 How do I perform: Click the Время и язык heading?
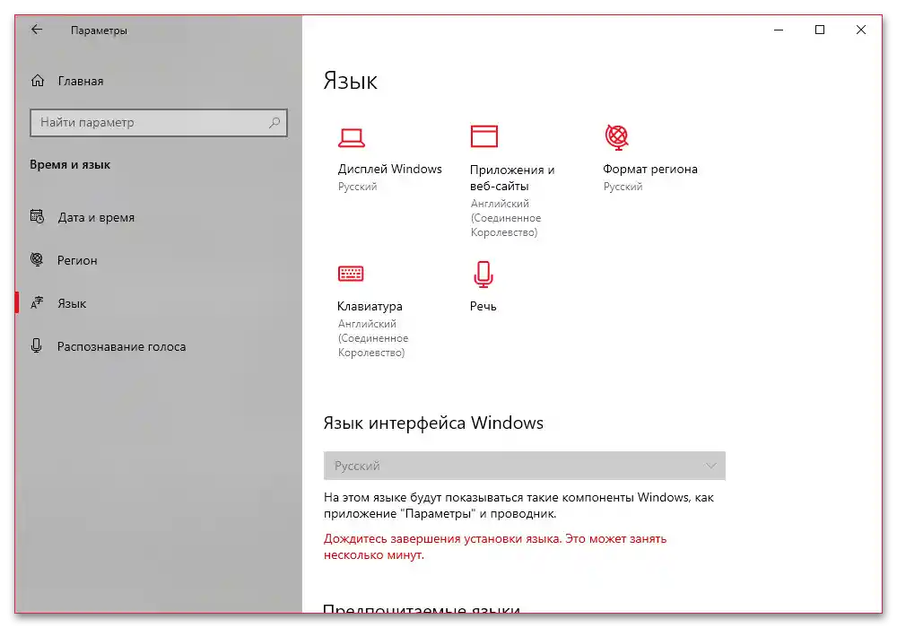(70, 165)
